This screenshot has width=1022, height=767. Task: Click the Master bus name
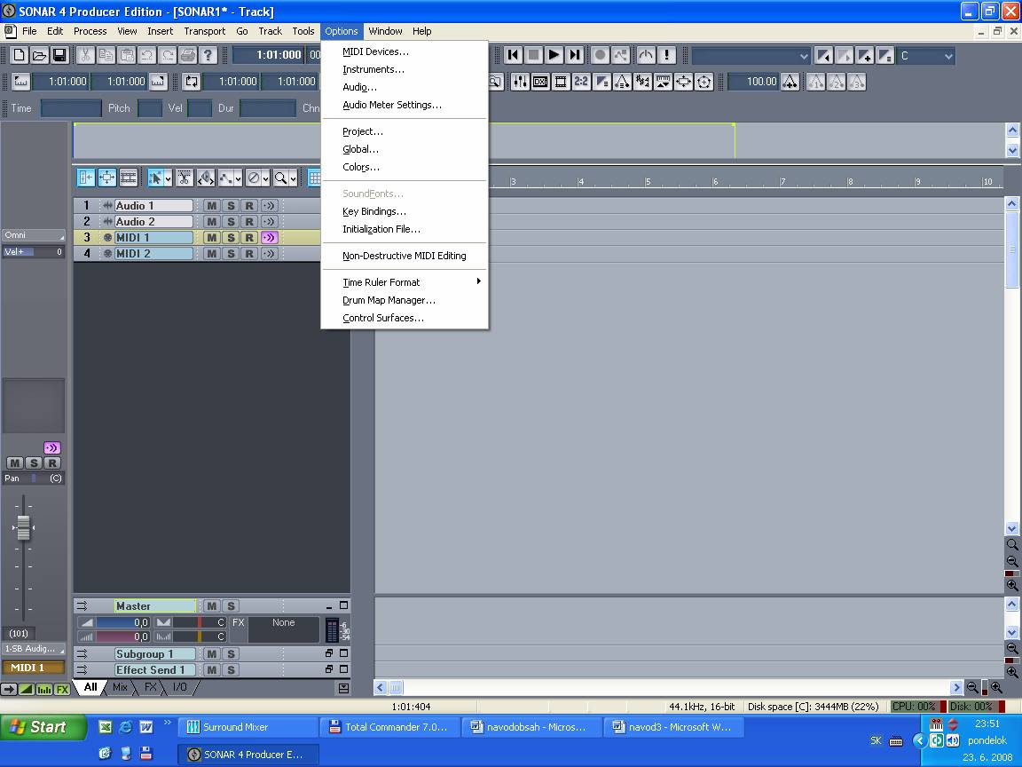[x=155, y=606]
